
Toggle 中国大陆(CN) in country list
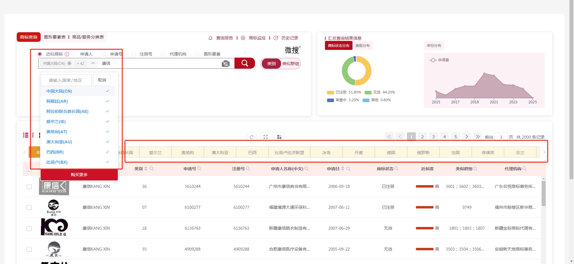(x=78, y=91)
